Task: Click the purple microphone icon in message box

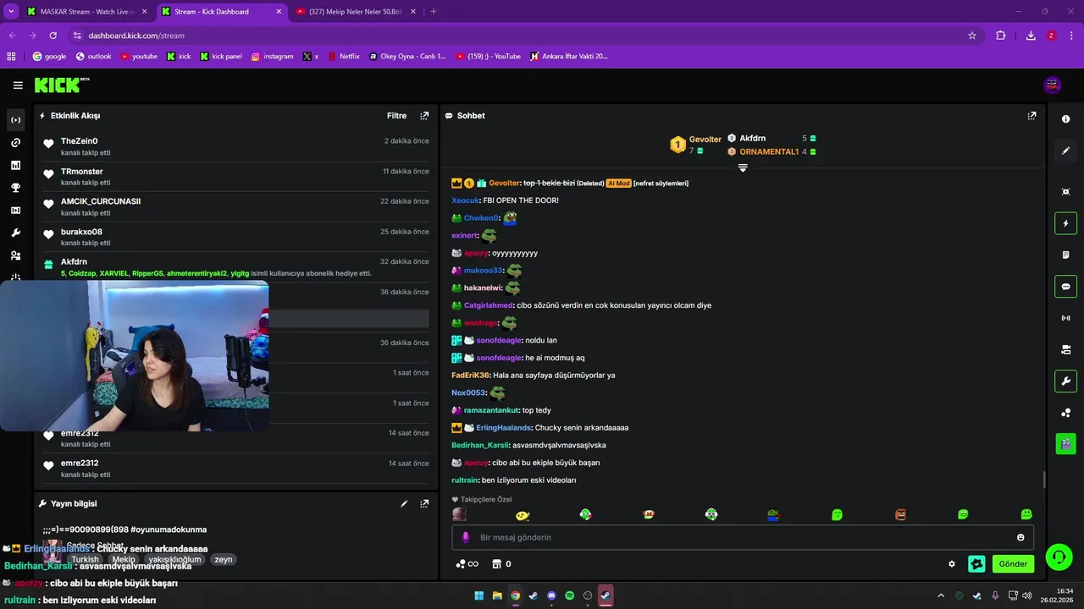Action: coord(465,537)
